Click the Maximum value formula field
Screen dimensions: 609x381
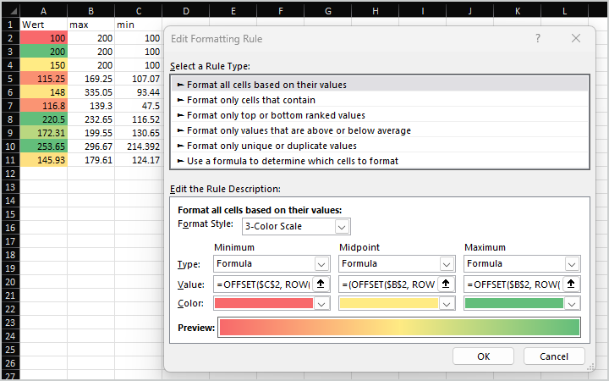point(513,284)
